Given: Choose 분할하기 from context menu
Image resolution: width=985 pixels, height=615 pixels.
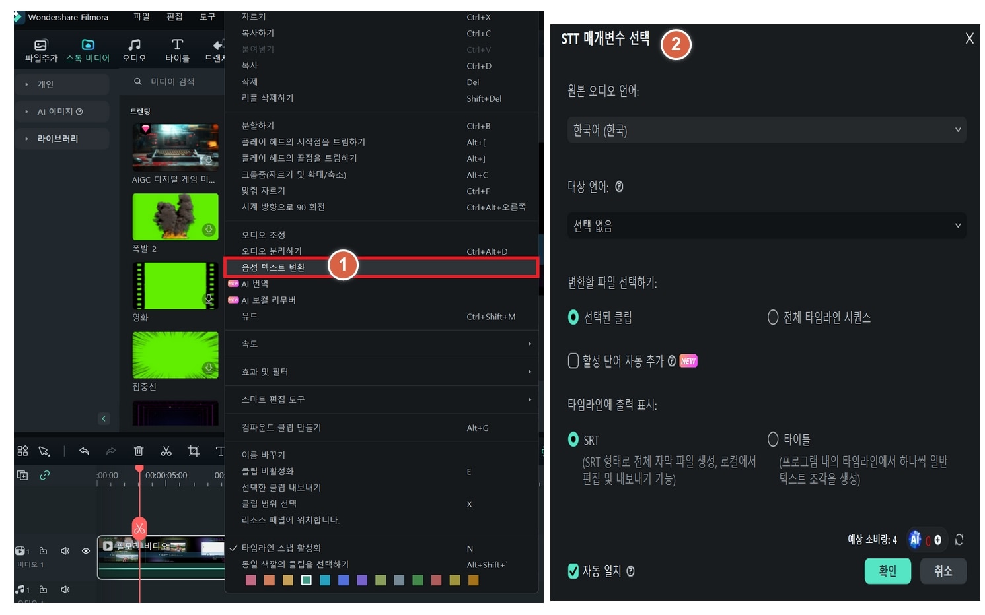Looking at the screenshot, I should [x=382, y=126].
